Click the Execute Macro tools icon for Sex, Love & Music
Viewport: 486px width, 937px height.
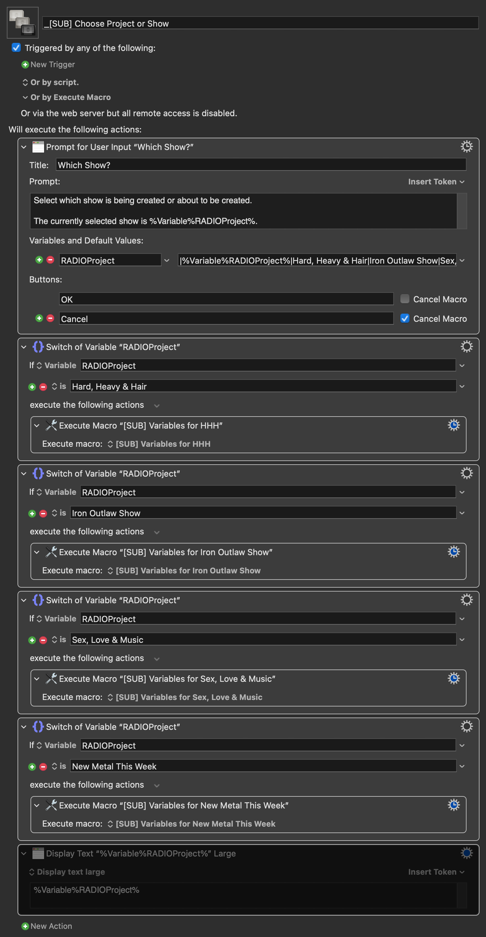[x=51, y=678]
